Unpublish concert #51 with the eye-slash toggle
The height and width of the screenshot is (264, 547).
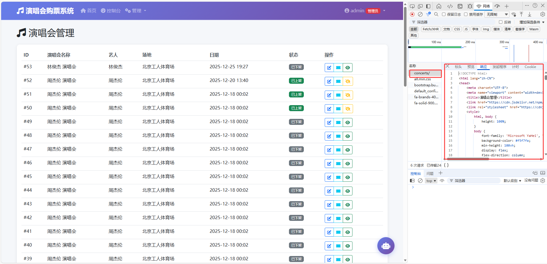point(348,95)
